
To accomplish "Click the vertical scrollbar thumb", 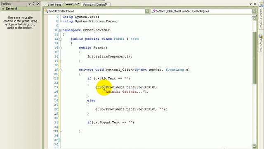I will [254, 58].
